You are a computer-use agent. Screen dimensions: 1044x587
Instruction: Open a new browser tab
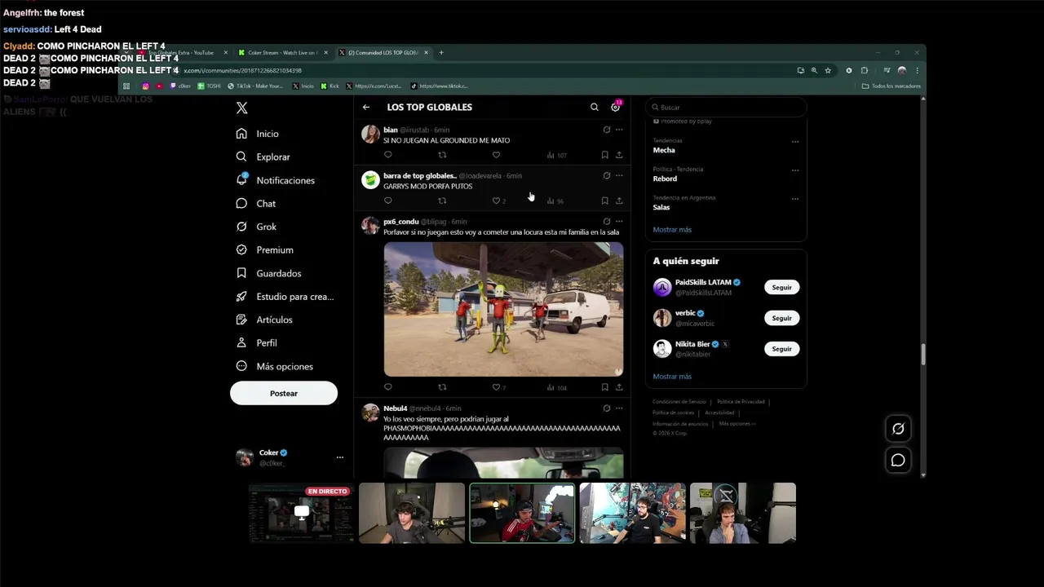point(441,53)
